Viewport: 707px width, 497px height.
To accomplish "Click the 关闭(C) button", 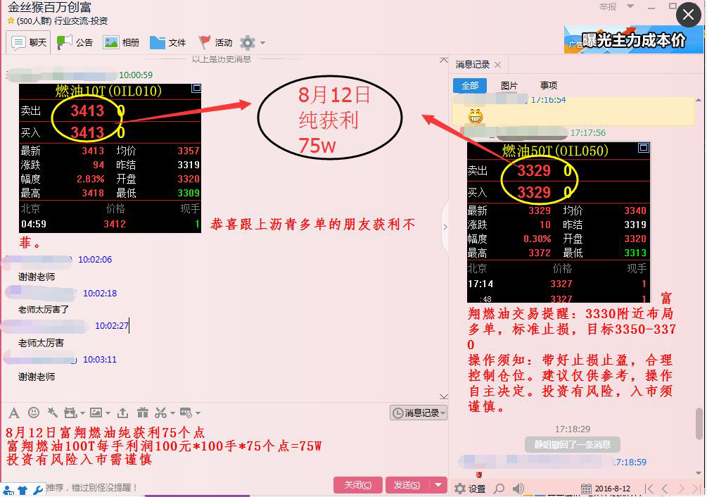I will [x=358, y=485].
